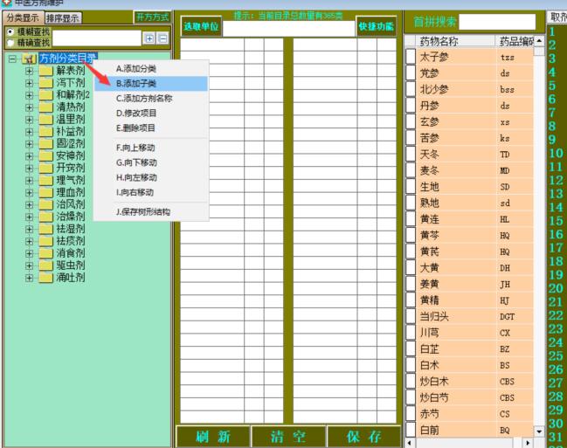Click the folder icon for 清热剂

tap(45, 107)
